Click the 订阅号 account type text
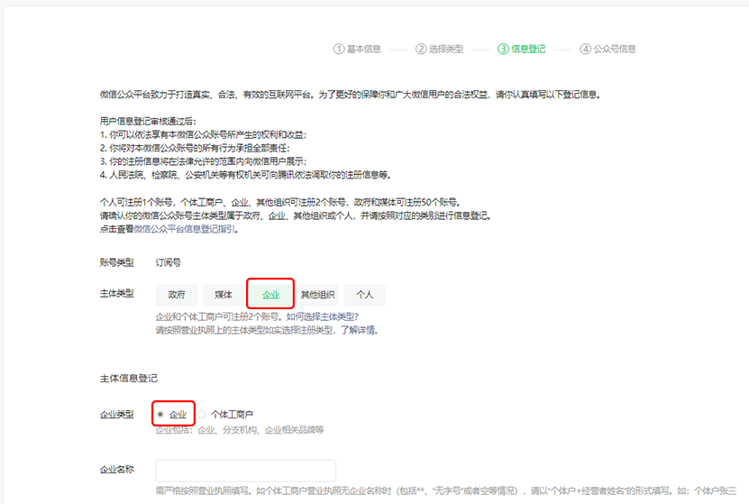The width and height of the screenshot is (749, 504). (169, 262)
